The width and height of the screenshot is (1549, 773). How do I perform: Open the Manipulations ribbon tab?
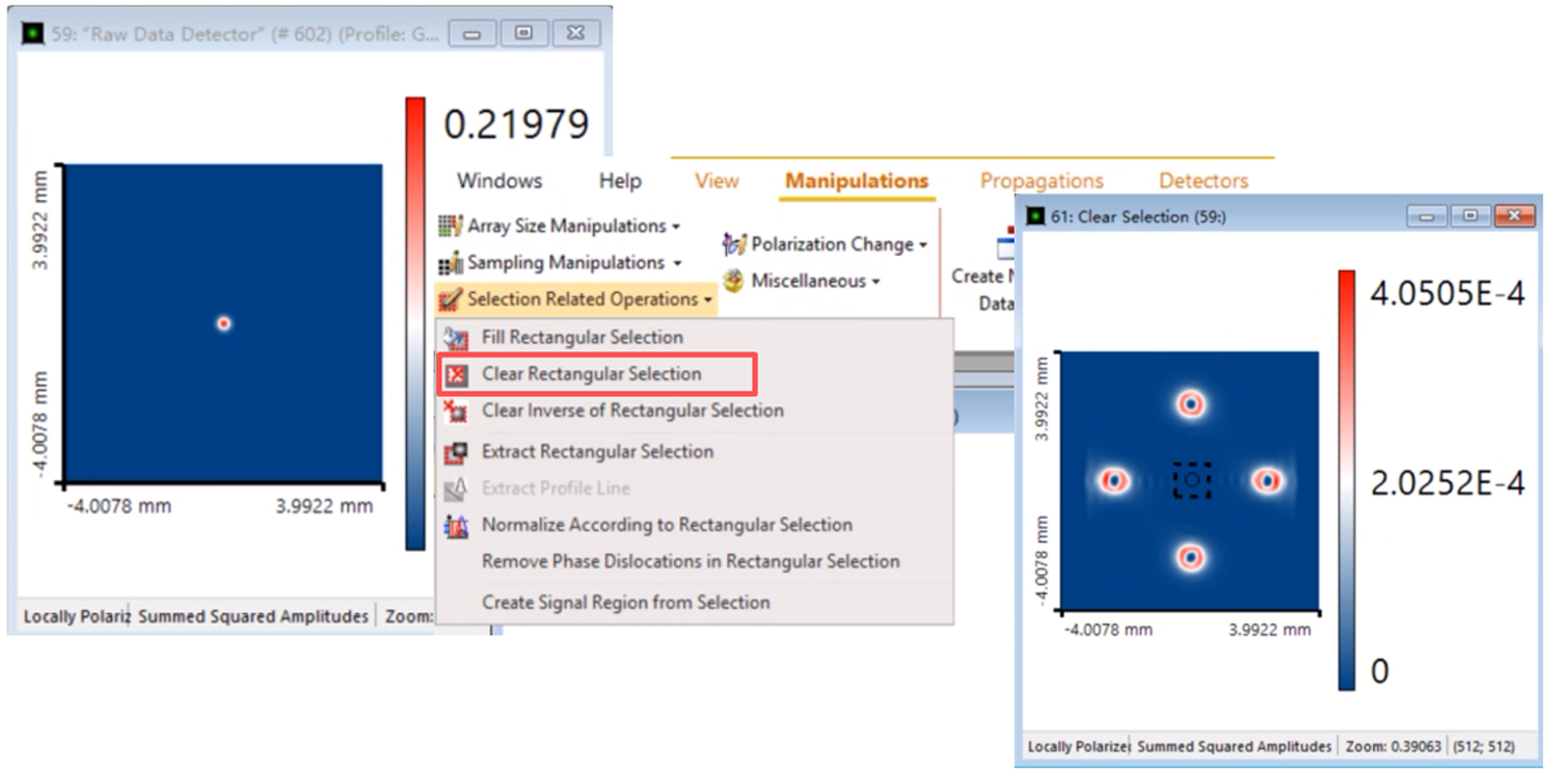(x=856, y=180)
